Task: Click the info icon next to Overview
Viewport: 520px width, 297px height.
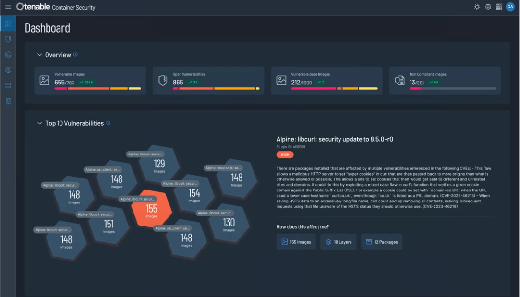Action: point(75,54)
